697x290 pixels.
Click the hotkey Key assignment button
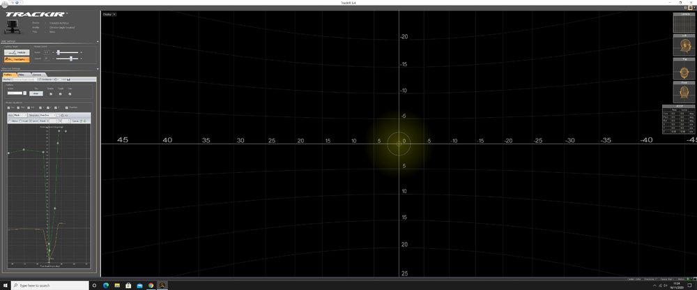click(x=36, y=93)
